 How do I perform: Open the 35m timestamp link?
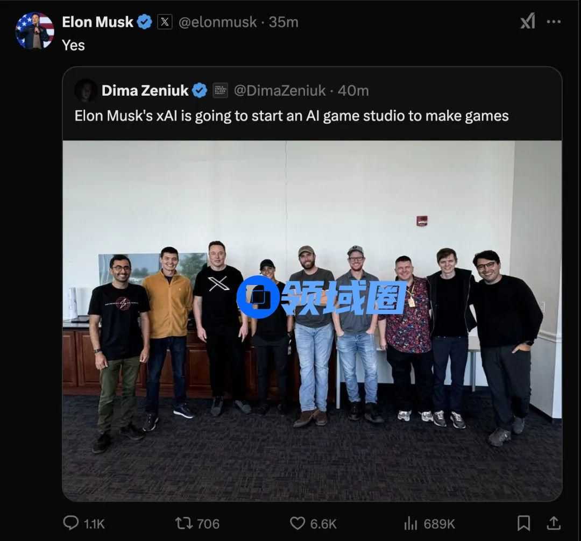click(284, 22)
